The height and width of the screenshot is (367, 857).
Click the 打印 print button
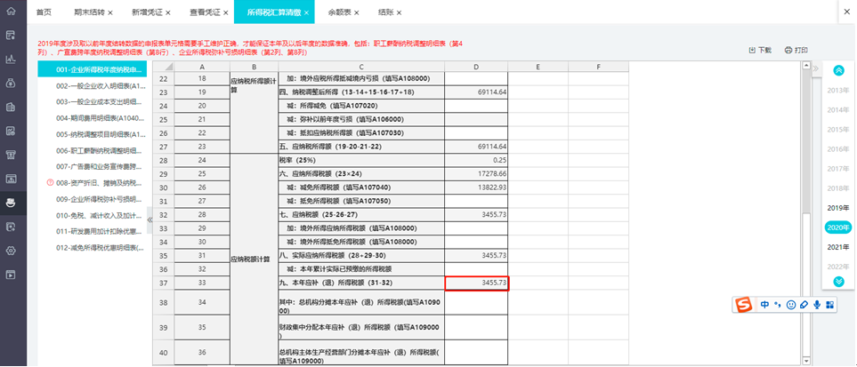pos(796,51)
